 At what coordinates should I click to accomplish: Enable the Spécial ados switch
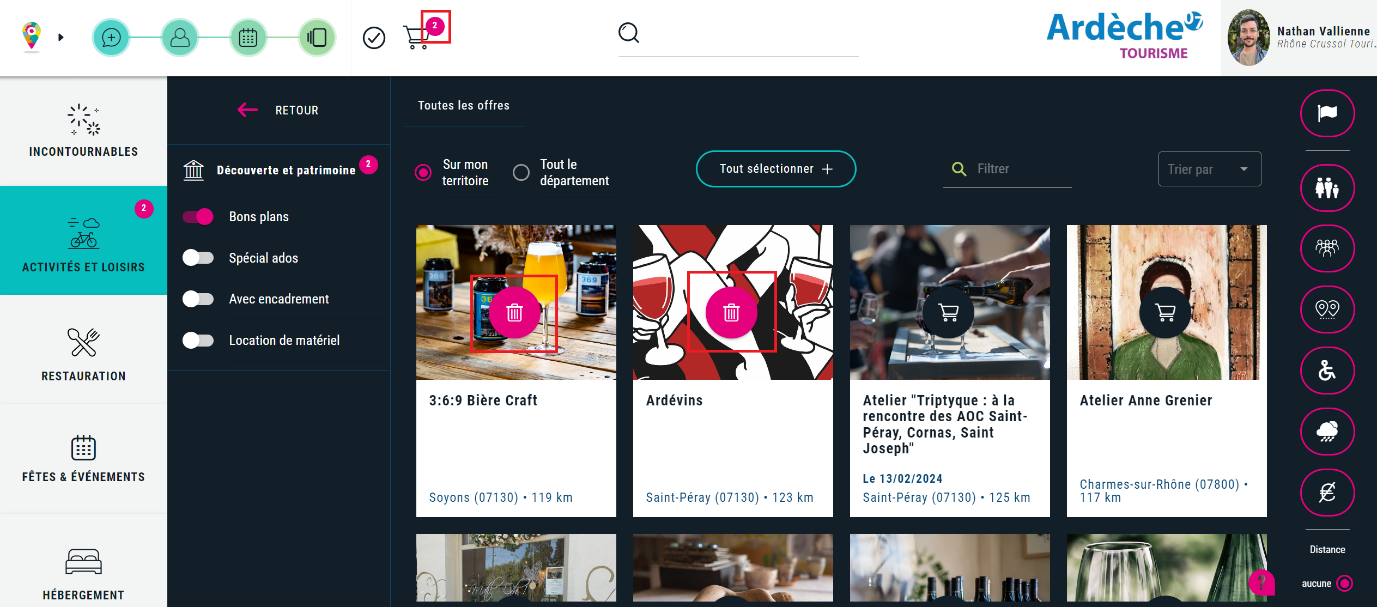[x=198, y=258]
